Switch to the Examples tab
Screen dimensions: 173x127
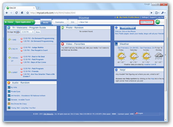pyautogui.click(x=59, y=22)
